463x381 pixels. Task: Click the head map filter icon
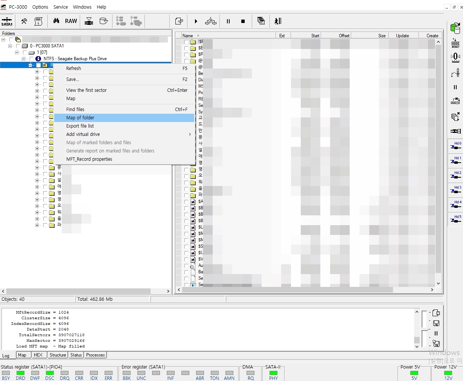point(89,21)
